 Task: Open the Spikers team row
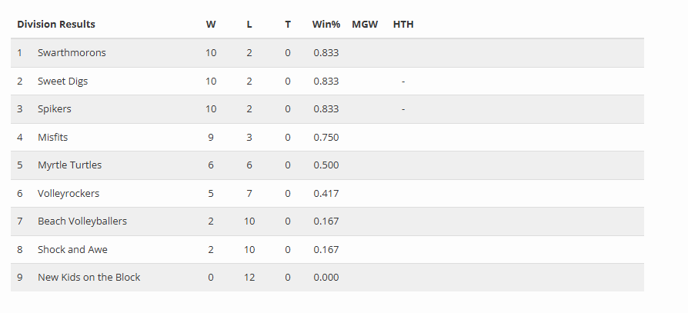point(55,109)
